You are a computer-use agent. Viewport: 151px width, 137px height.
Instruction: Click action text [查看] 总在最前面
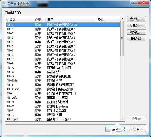pyautogui.click(x=59, y=68)
